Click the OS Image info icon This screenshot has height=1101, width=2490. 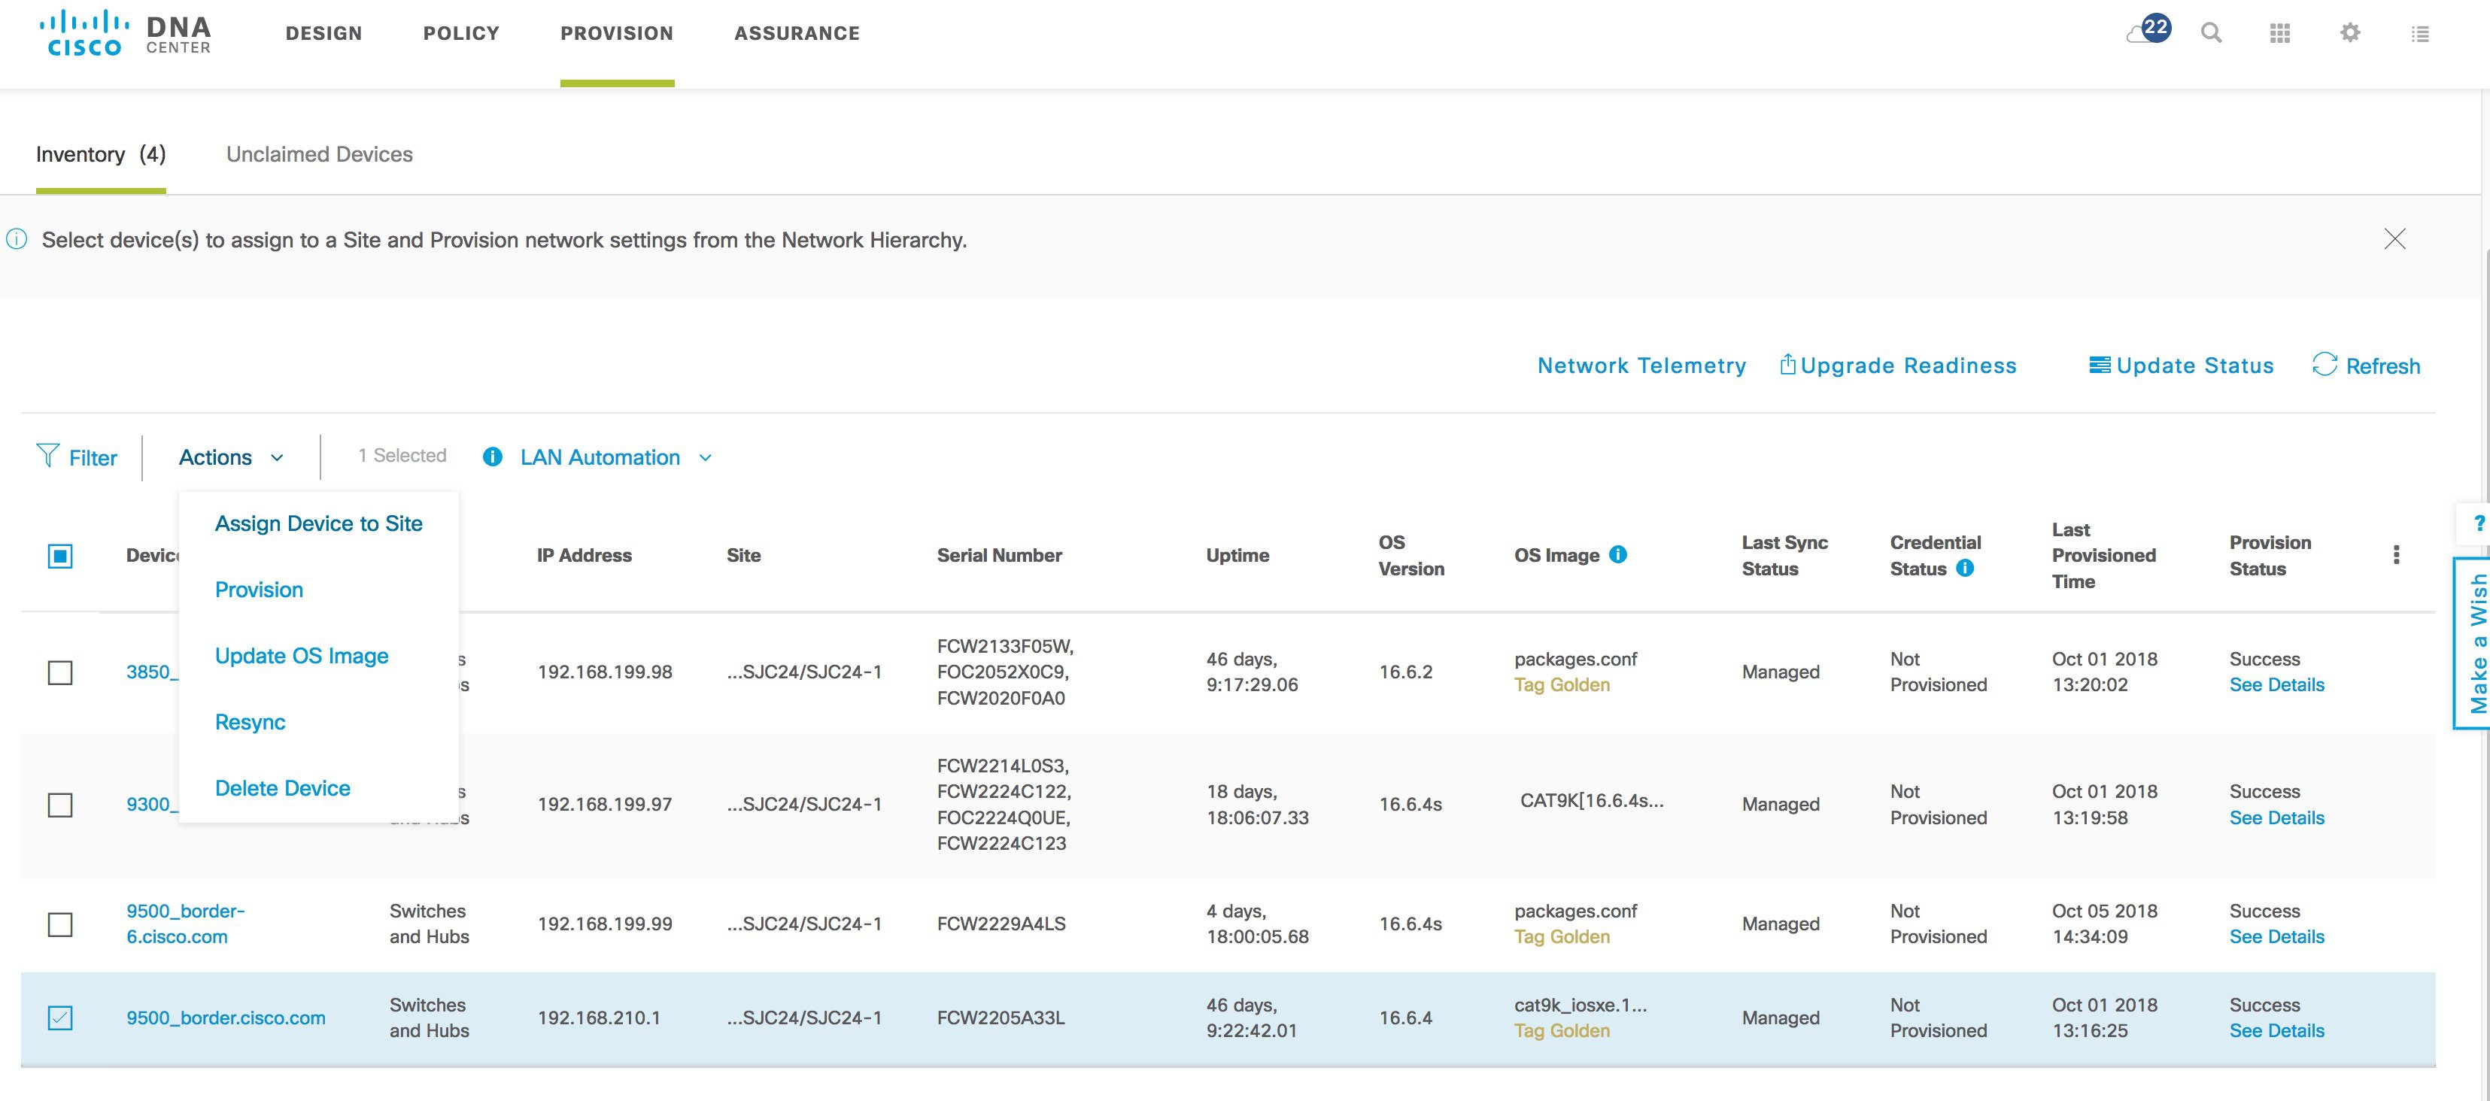(x=1618, y=554)
